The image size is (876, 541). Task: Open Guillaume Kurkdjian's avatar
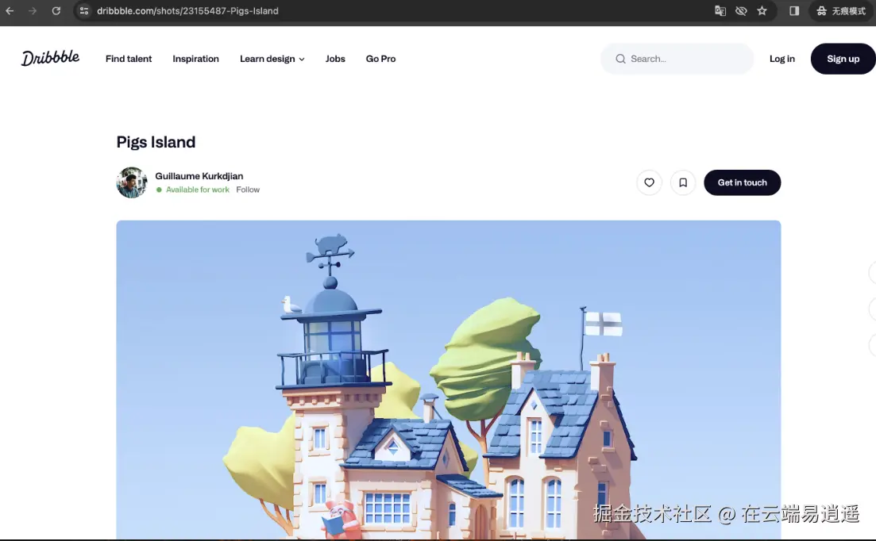tap(132, 182)
